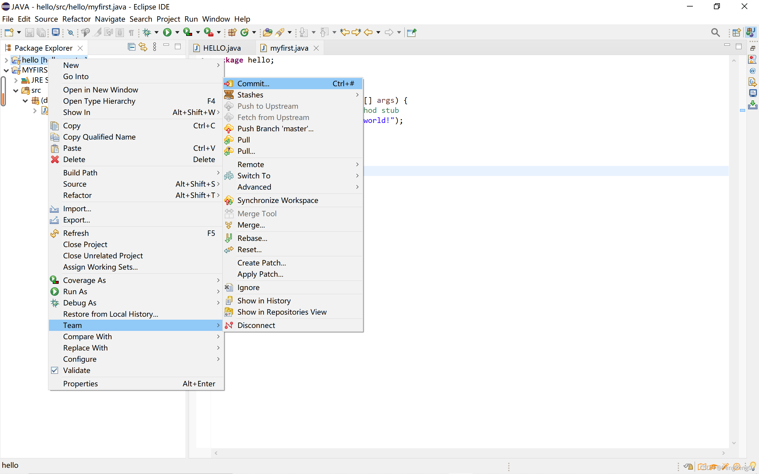
Task: Click the Collapse All icon in Package Explorer
Action: [x=131, y=47]
